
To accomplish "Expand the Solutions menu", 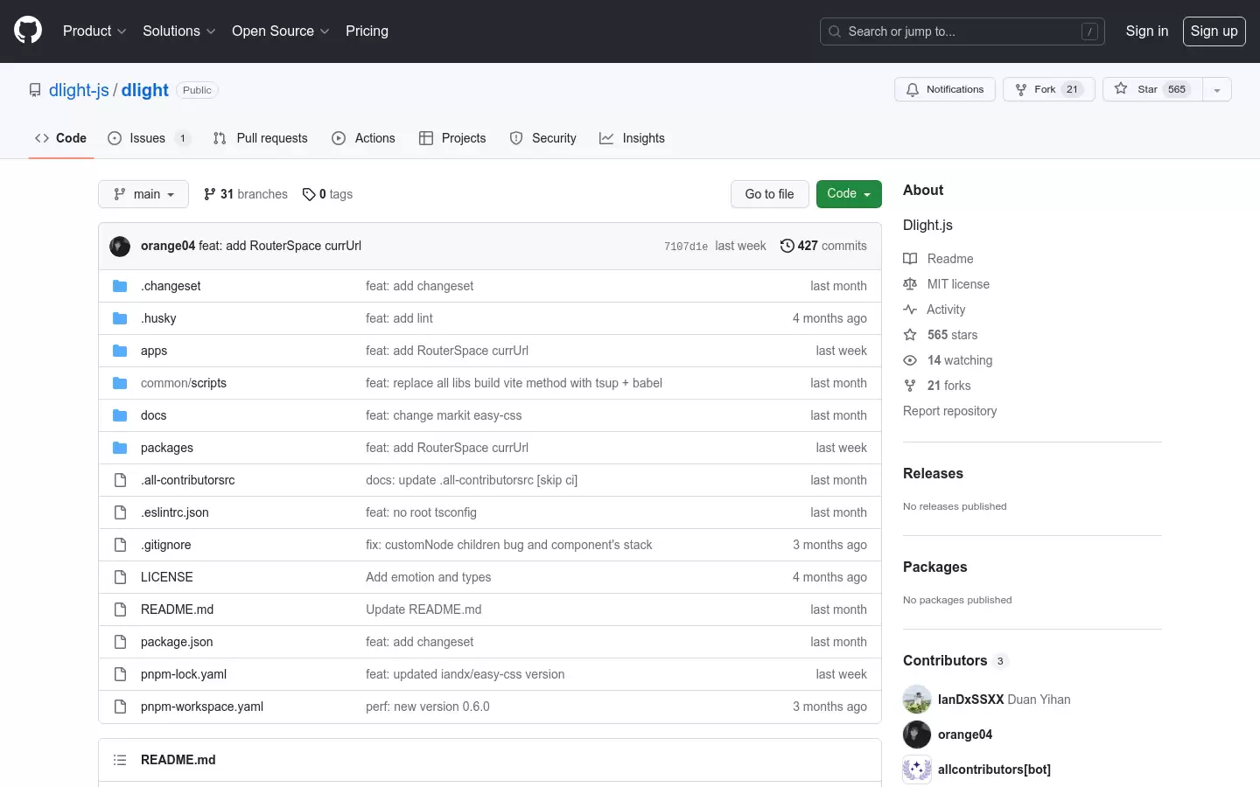I will tap(178, 31).
